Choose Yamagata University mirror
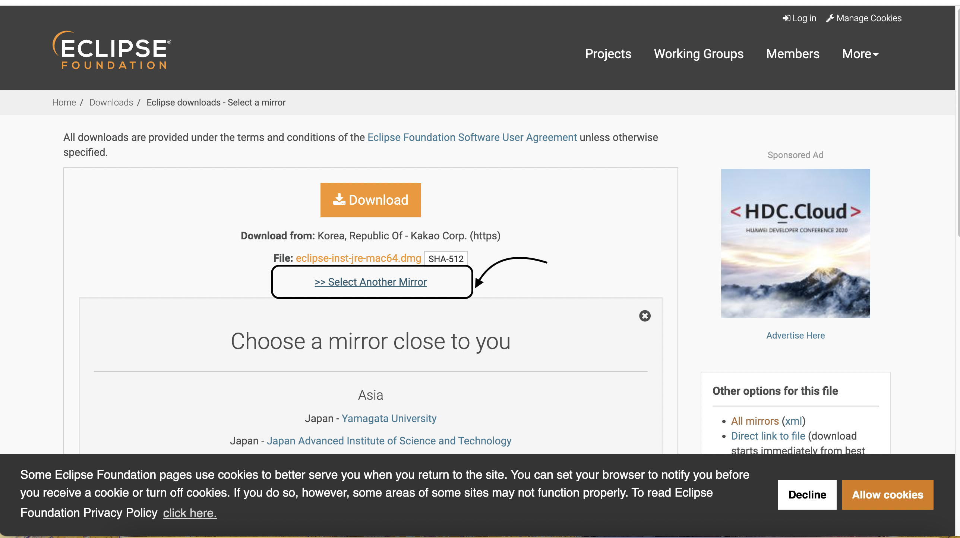The height and width of the screenshot is (538, 960). [x=389, y=418]
